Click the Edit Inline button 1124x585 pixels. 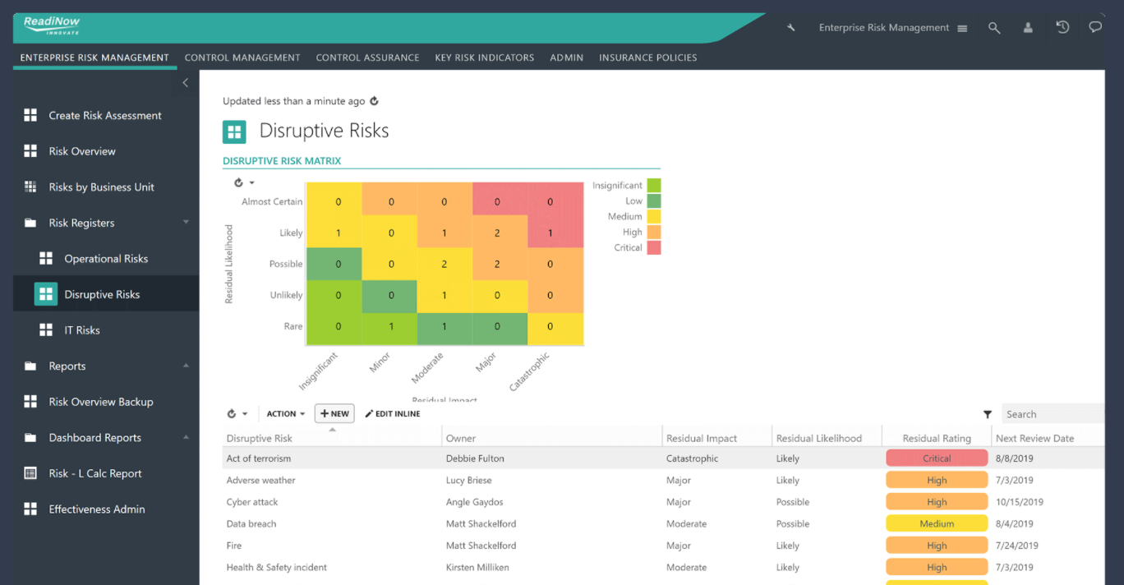[393, 414]
